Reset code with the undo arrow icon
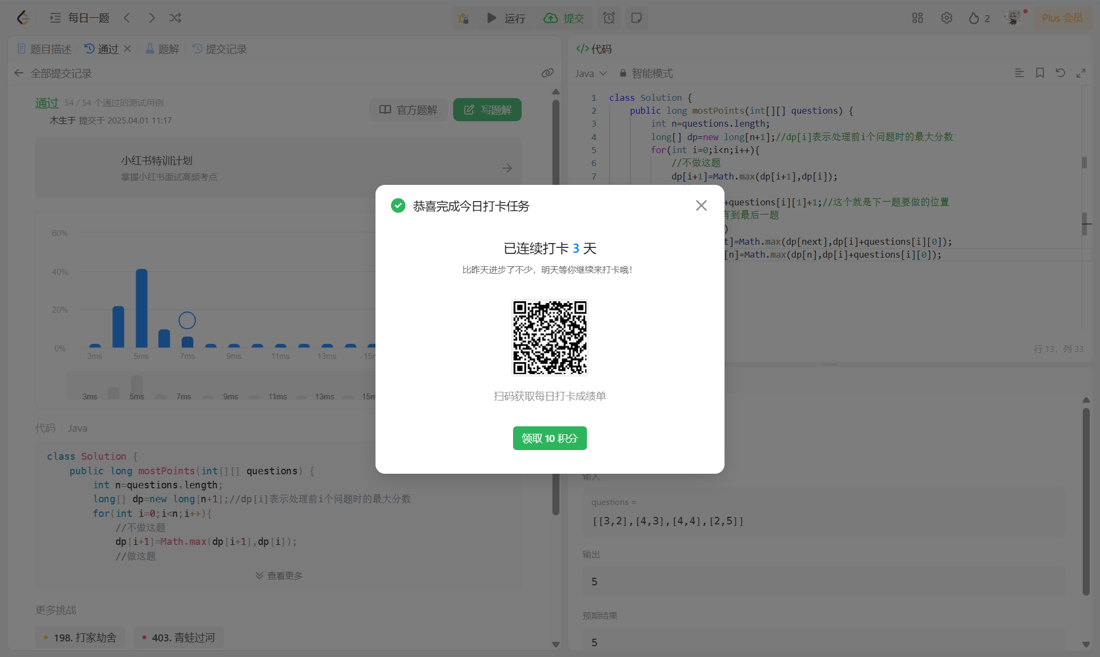 pyautogui.click(x=1061, y=73)
